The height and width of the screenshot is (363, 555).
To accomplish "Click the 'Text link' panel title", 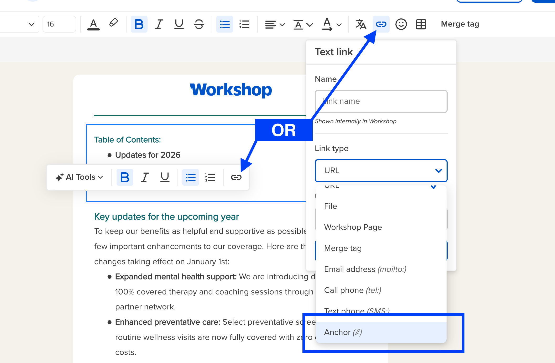I will click(334, 52).
